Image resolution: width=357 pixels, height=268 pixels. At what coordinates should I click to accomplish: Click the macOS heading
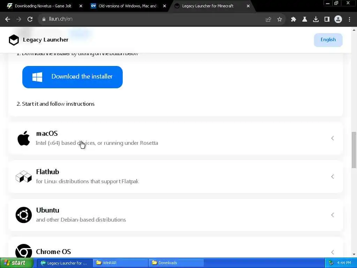tap(47, 133)
